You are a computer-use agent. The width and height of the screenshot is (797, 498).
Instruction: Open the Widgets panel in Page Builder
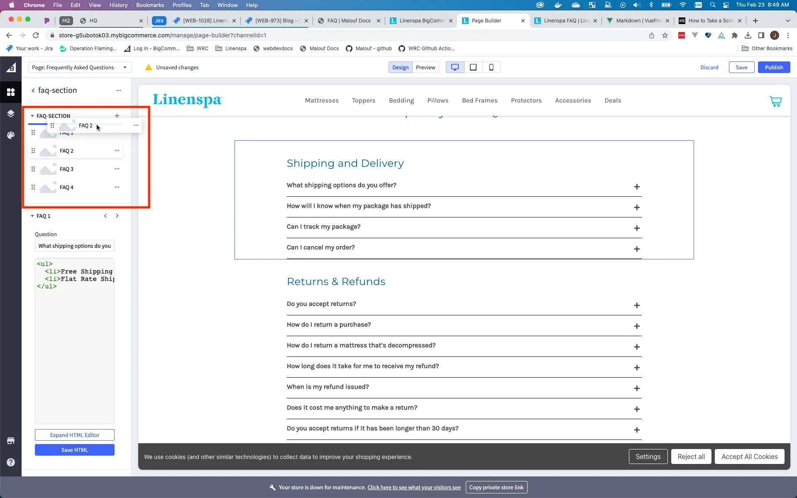click(10, 92)
